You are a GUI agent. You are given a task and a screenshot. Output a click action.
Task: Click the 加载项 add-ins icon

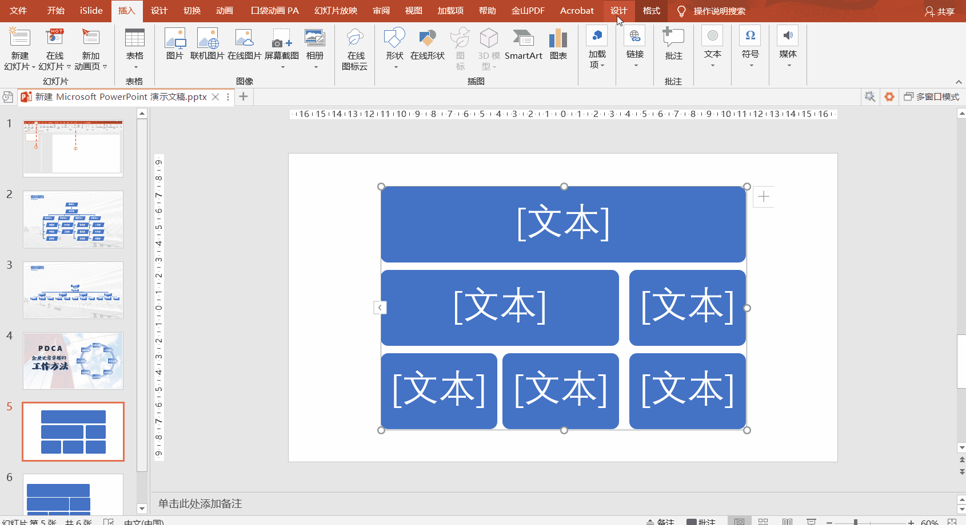pos(597,35)
